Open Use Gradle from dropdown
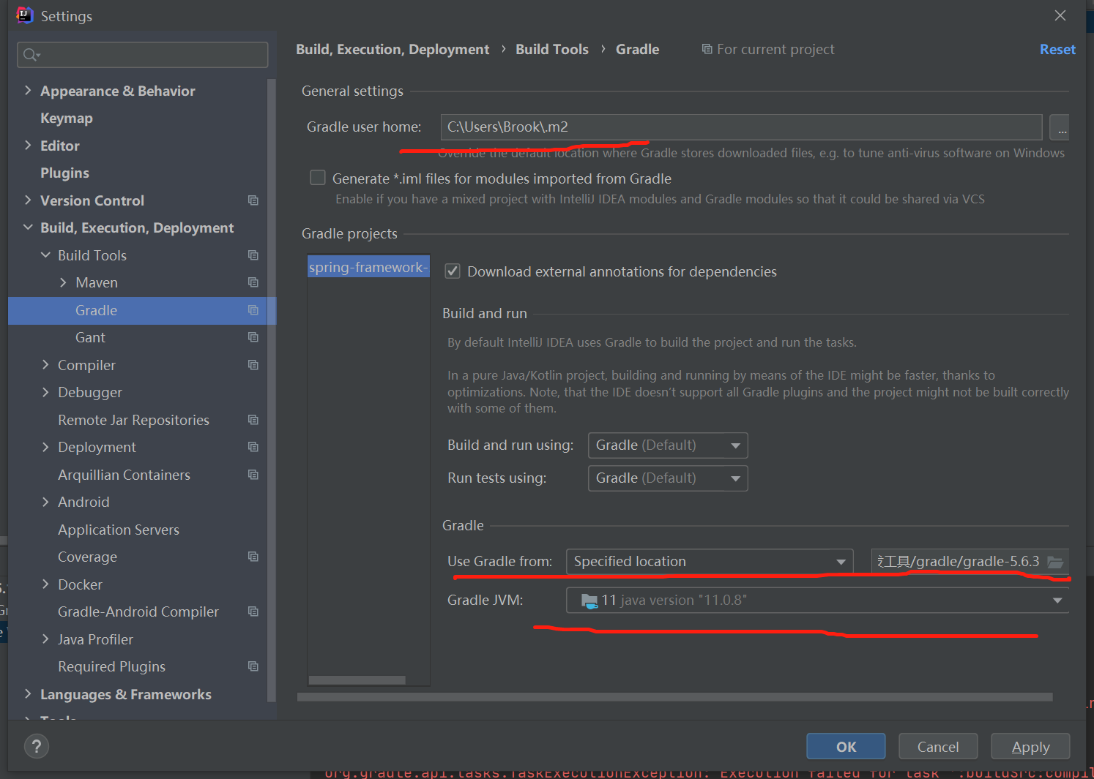The image size is (1094, 779). pos(710,562)
